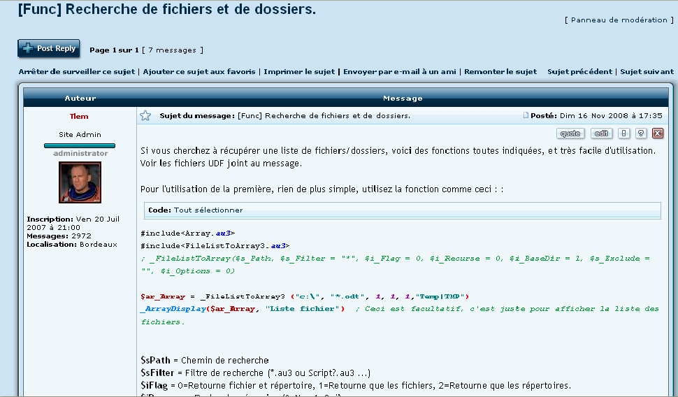Report the post with the exclamation icon
The height and width of the screenshot is (397, 678).
coord(625,133)
